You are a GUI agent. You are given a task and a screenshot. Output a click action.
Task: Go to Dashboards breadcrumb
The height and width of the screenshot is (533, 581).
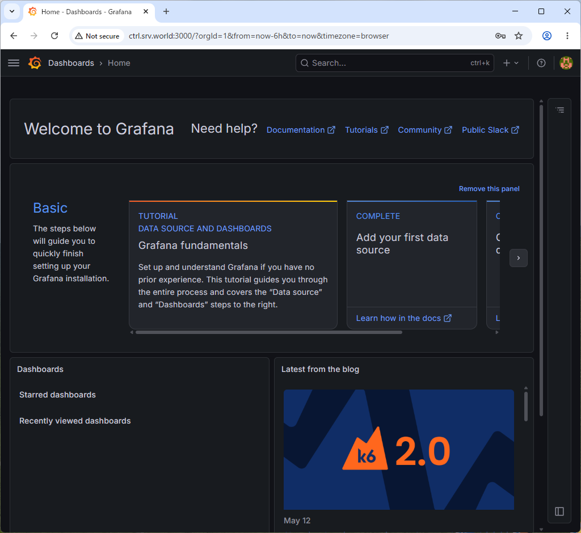click(x=71, y=63)
